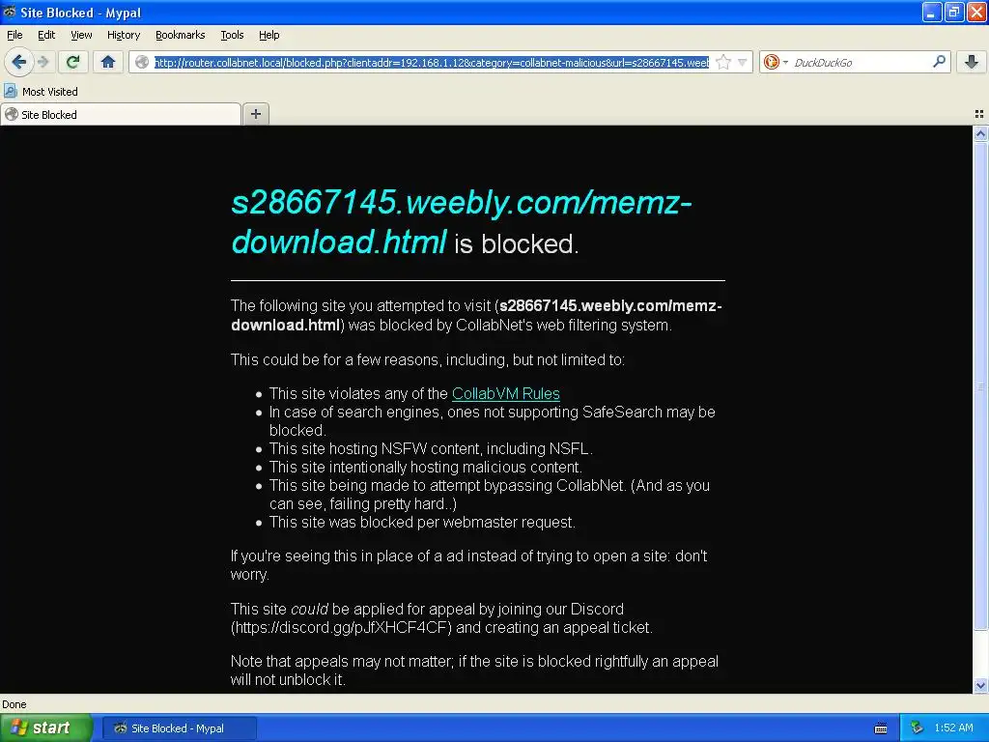The width and height of the screenshot is (989, 742).
Task: Click the search magnifier icon
Action: point(939,61)
